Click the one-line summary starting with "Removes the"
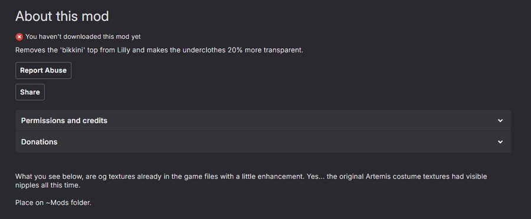The image size is (531, 219). click(x=159, y=51)
